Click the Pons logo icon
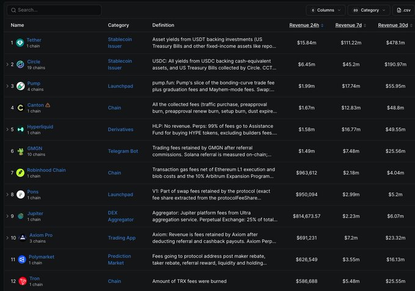This screenshot has height=291, width=415. click(x=21, y=194)
